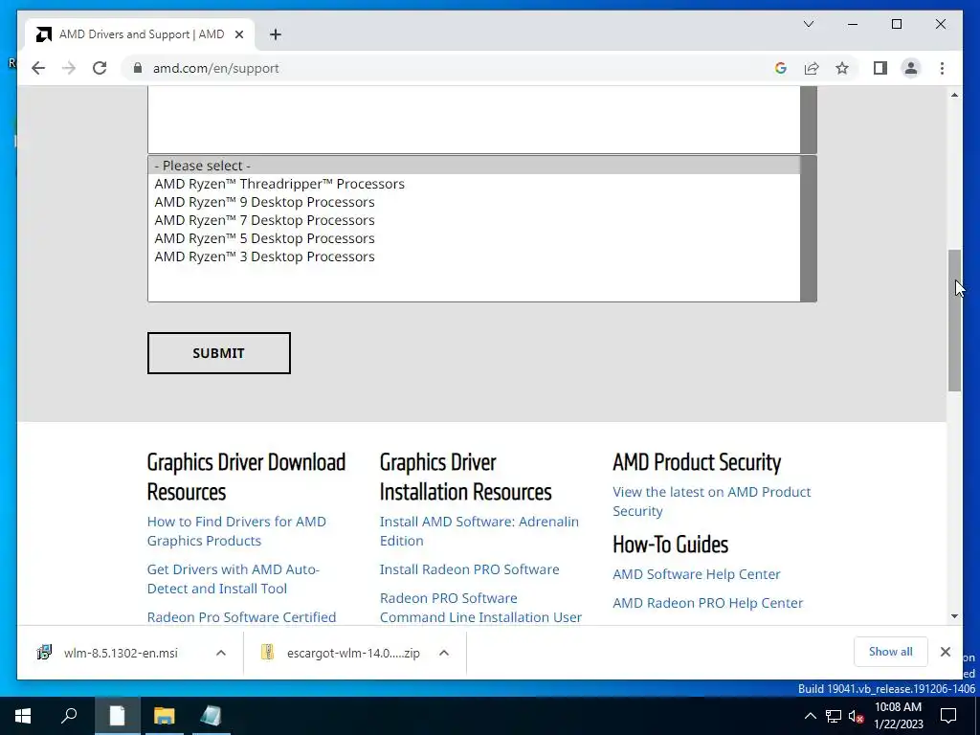The height and width of the screenshot is (735, 980).
Task: Select the '- Please select -' option
Action: tap(474, 166)
